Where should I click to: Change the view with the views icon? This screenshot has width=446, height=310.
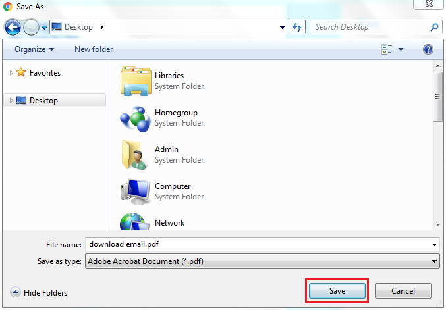point(387,49)
